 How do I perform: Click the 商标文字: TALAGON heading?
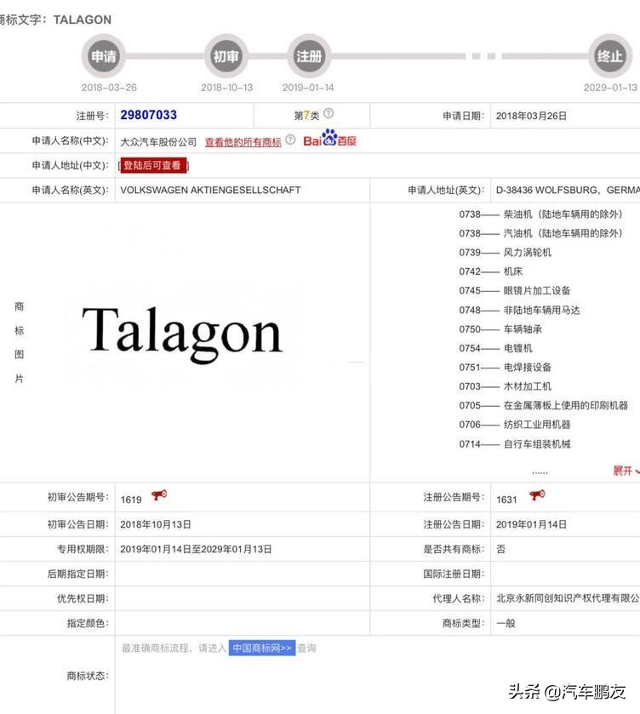click(x=55, y=20)
